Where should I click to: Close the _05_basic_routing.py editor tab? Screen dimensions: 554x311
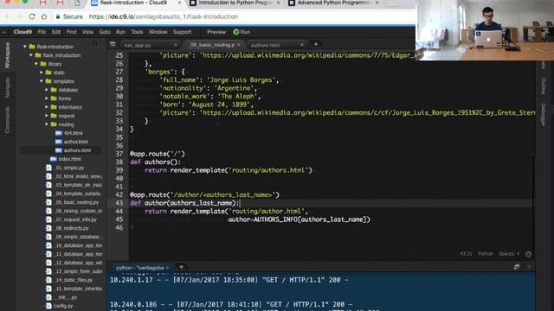point(239,45)
